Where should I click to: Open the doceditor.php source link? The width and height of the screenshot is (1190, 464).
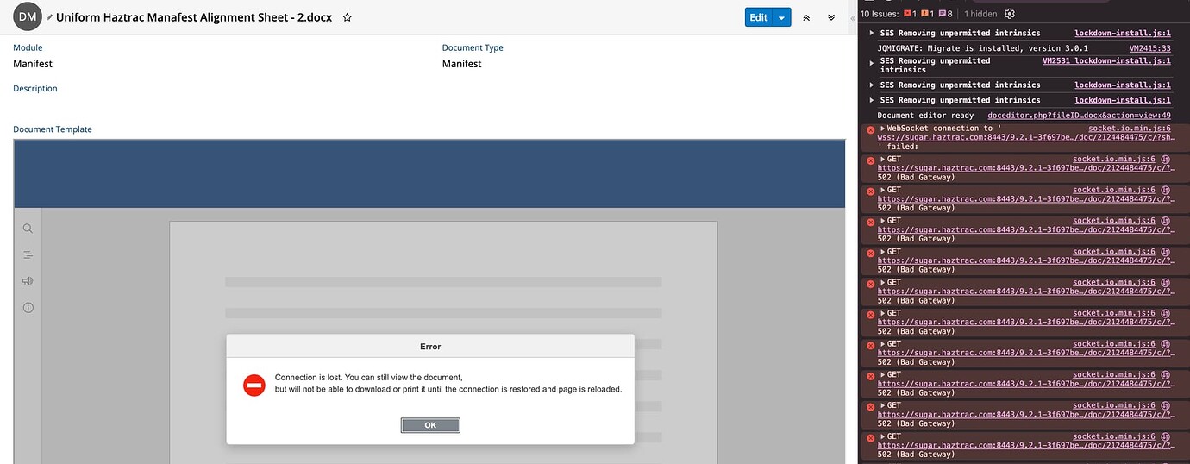(x=1079, y=116)
